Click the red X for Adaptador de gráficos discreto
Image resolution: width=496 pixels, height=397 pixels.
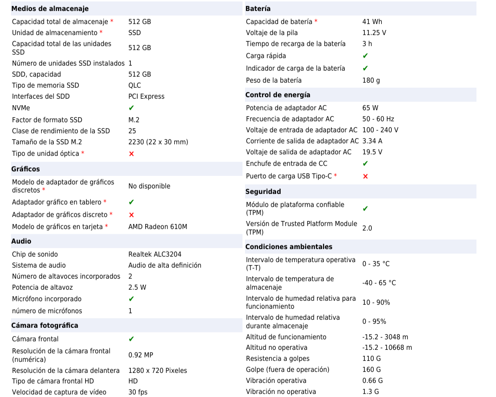pos(131,215)
